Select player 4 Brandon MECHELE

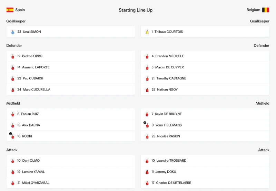point(205,56)
